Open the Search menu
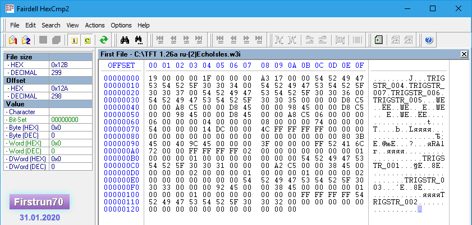This screenshot has height=225, width=472. (51, 25)
